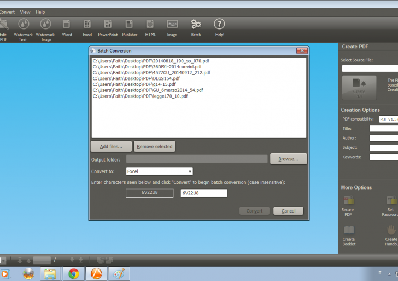The width and height of the screenshot is (398, 281).
Task: Open the Secure PDF option
Action: (348, 206)
